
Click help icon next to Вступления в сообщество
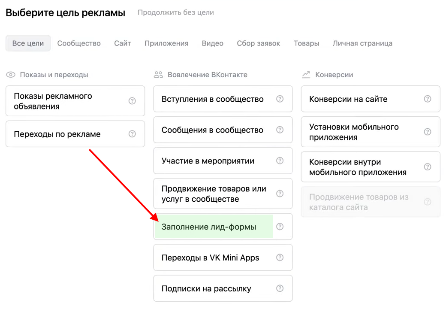click(x=280, y=99)
